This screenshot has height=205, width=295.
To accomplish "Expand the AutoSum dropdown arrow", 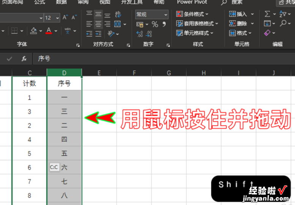I will [274, 14].
